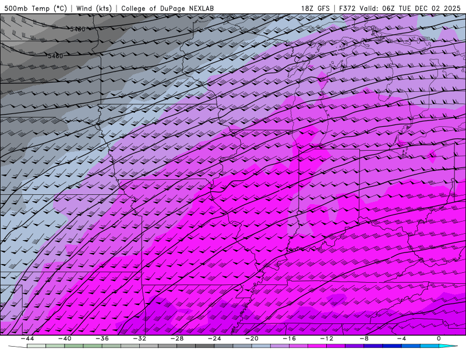Click the 0 colorbar value

pos(439,339)
